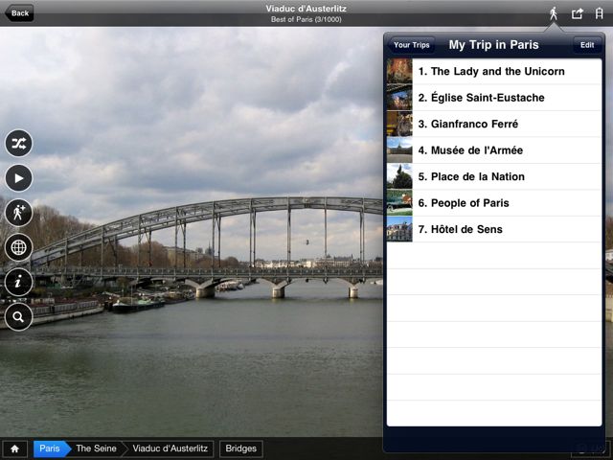The height and width of the screenshot is (460, 613).
Task: Open the walking trip icon in top bar
Action: [x=554, y=13]
